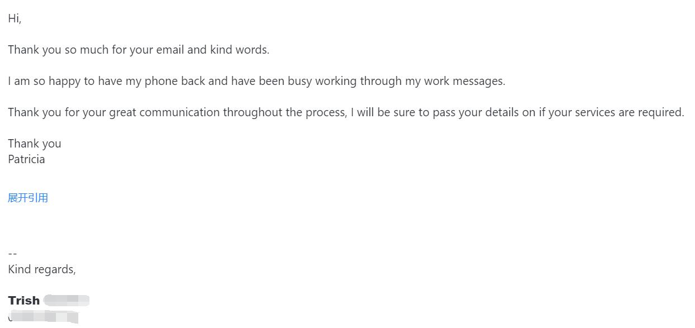Click the "Hi," greeting line
This screenshot has height=328, width=695.
pyautogui.click(x=15, y=18)
